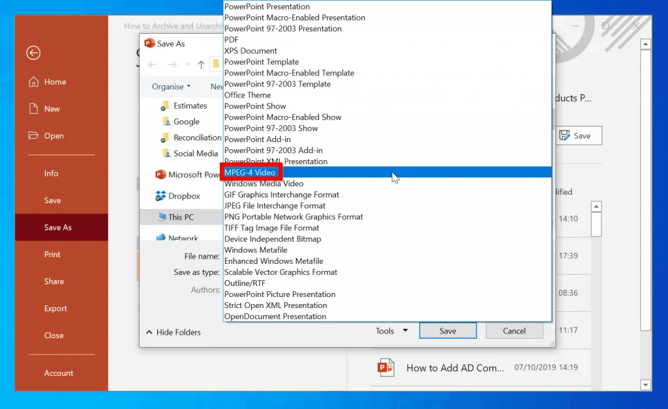The image size is (668, 409).
Task: Click Close in the backstage sidebar
Action: [x=61, y=335]
